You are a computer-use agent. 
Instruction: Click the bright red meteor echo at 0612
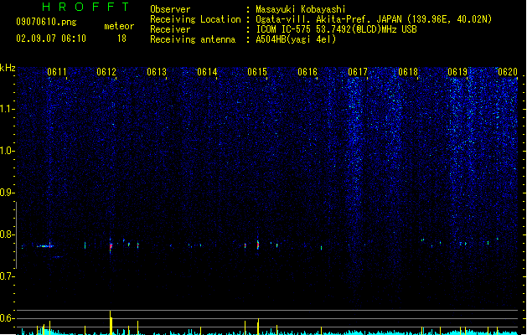(x=111, y=246)
